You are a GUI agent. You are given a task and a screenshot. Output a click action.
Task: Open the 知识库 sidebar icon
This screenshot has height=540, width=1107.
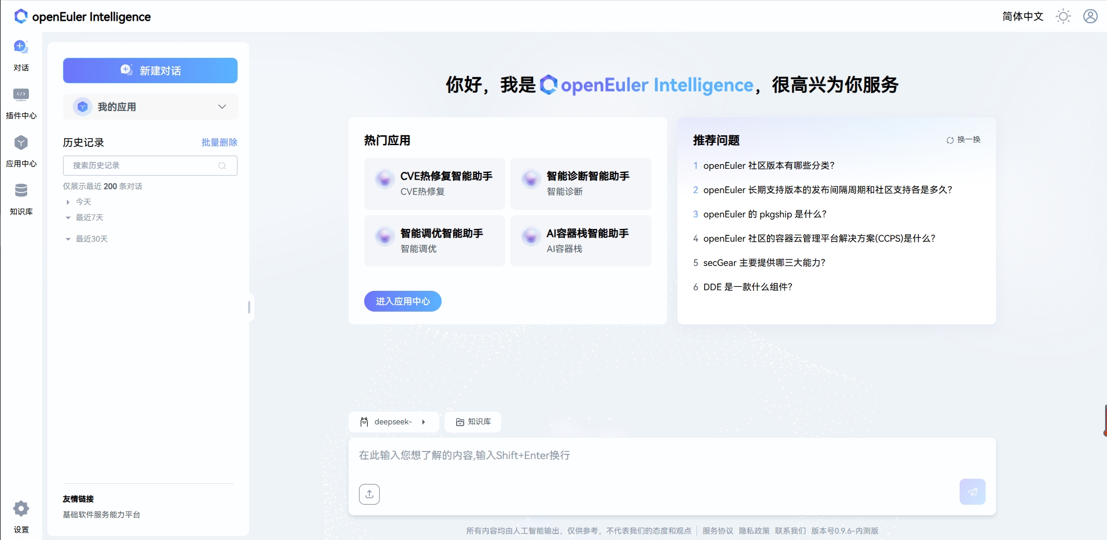(x=21, y=198)
